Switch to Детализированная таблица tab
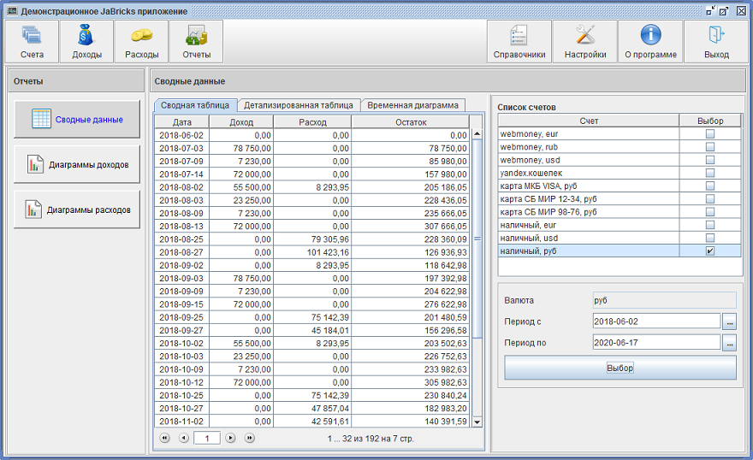Image resolution: width=753 pixels, height=460 pixels. click(299, 105)
